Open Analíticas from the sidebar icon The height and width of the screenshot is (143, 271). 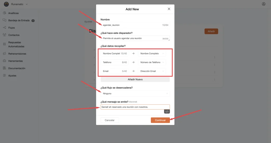4,13
